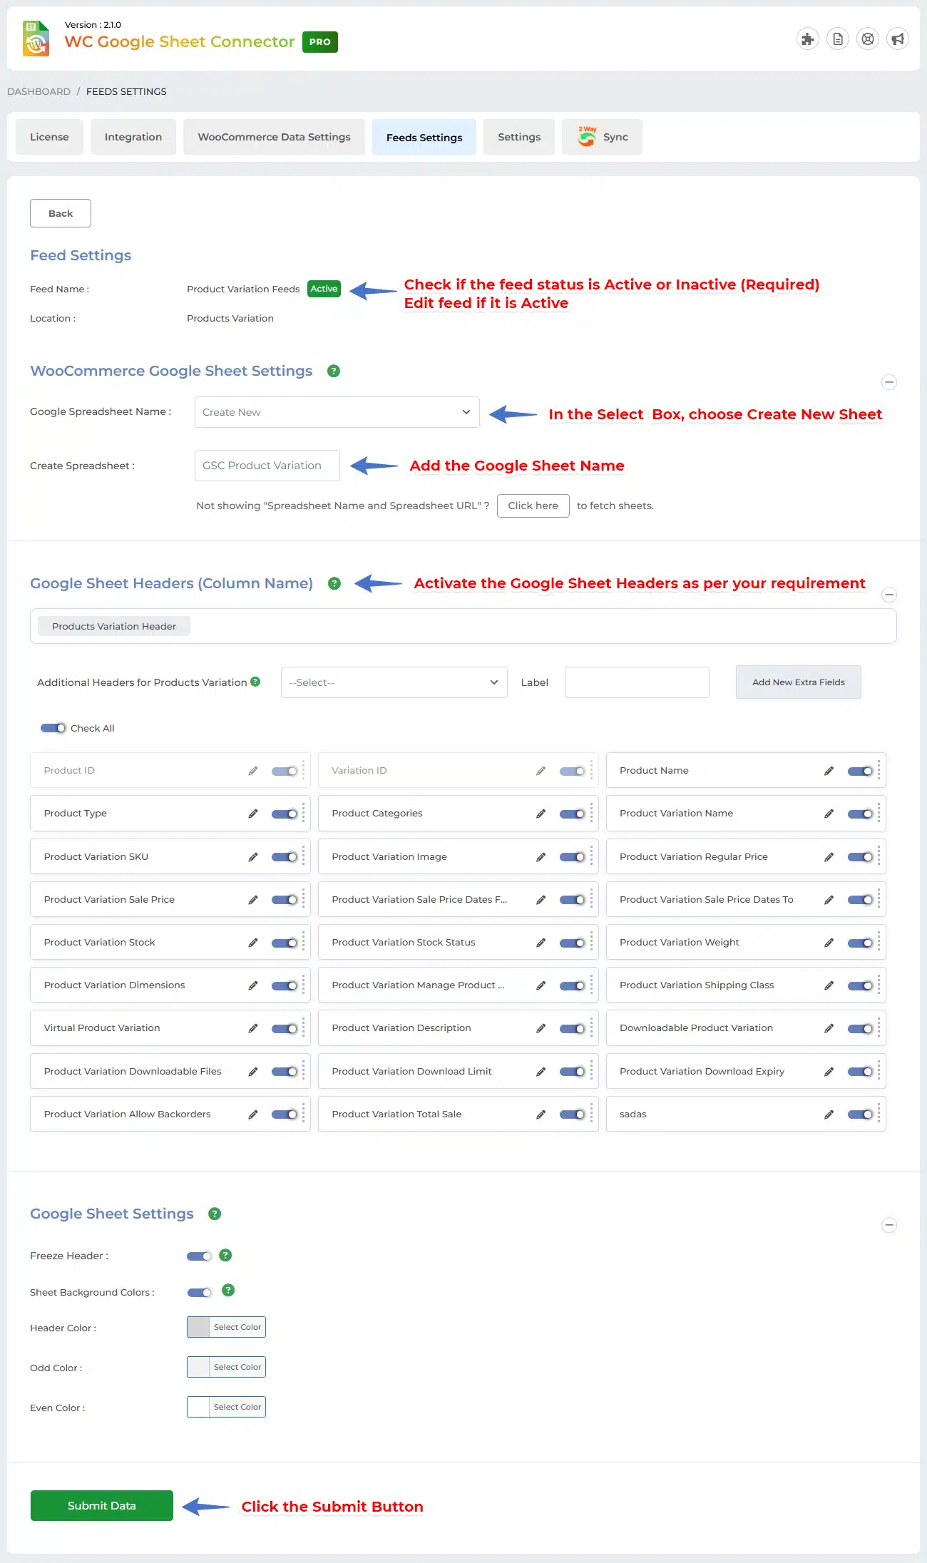Click drag handle dots on Product Variation Weight
The width and height of the screenshot is (927, 1563).
879,943
